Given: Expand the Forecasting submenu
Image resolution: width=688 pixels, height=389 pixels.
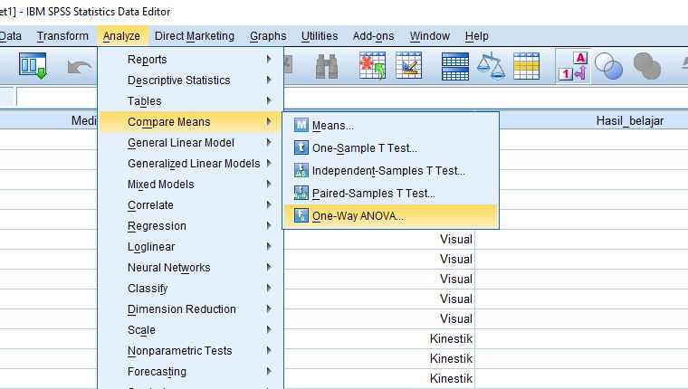Looking at the screenshot, I should click(x=190, y=372).
